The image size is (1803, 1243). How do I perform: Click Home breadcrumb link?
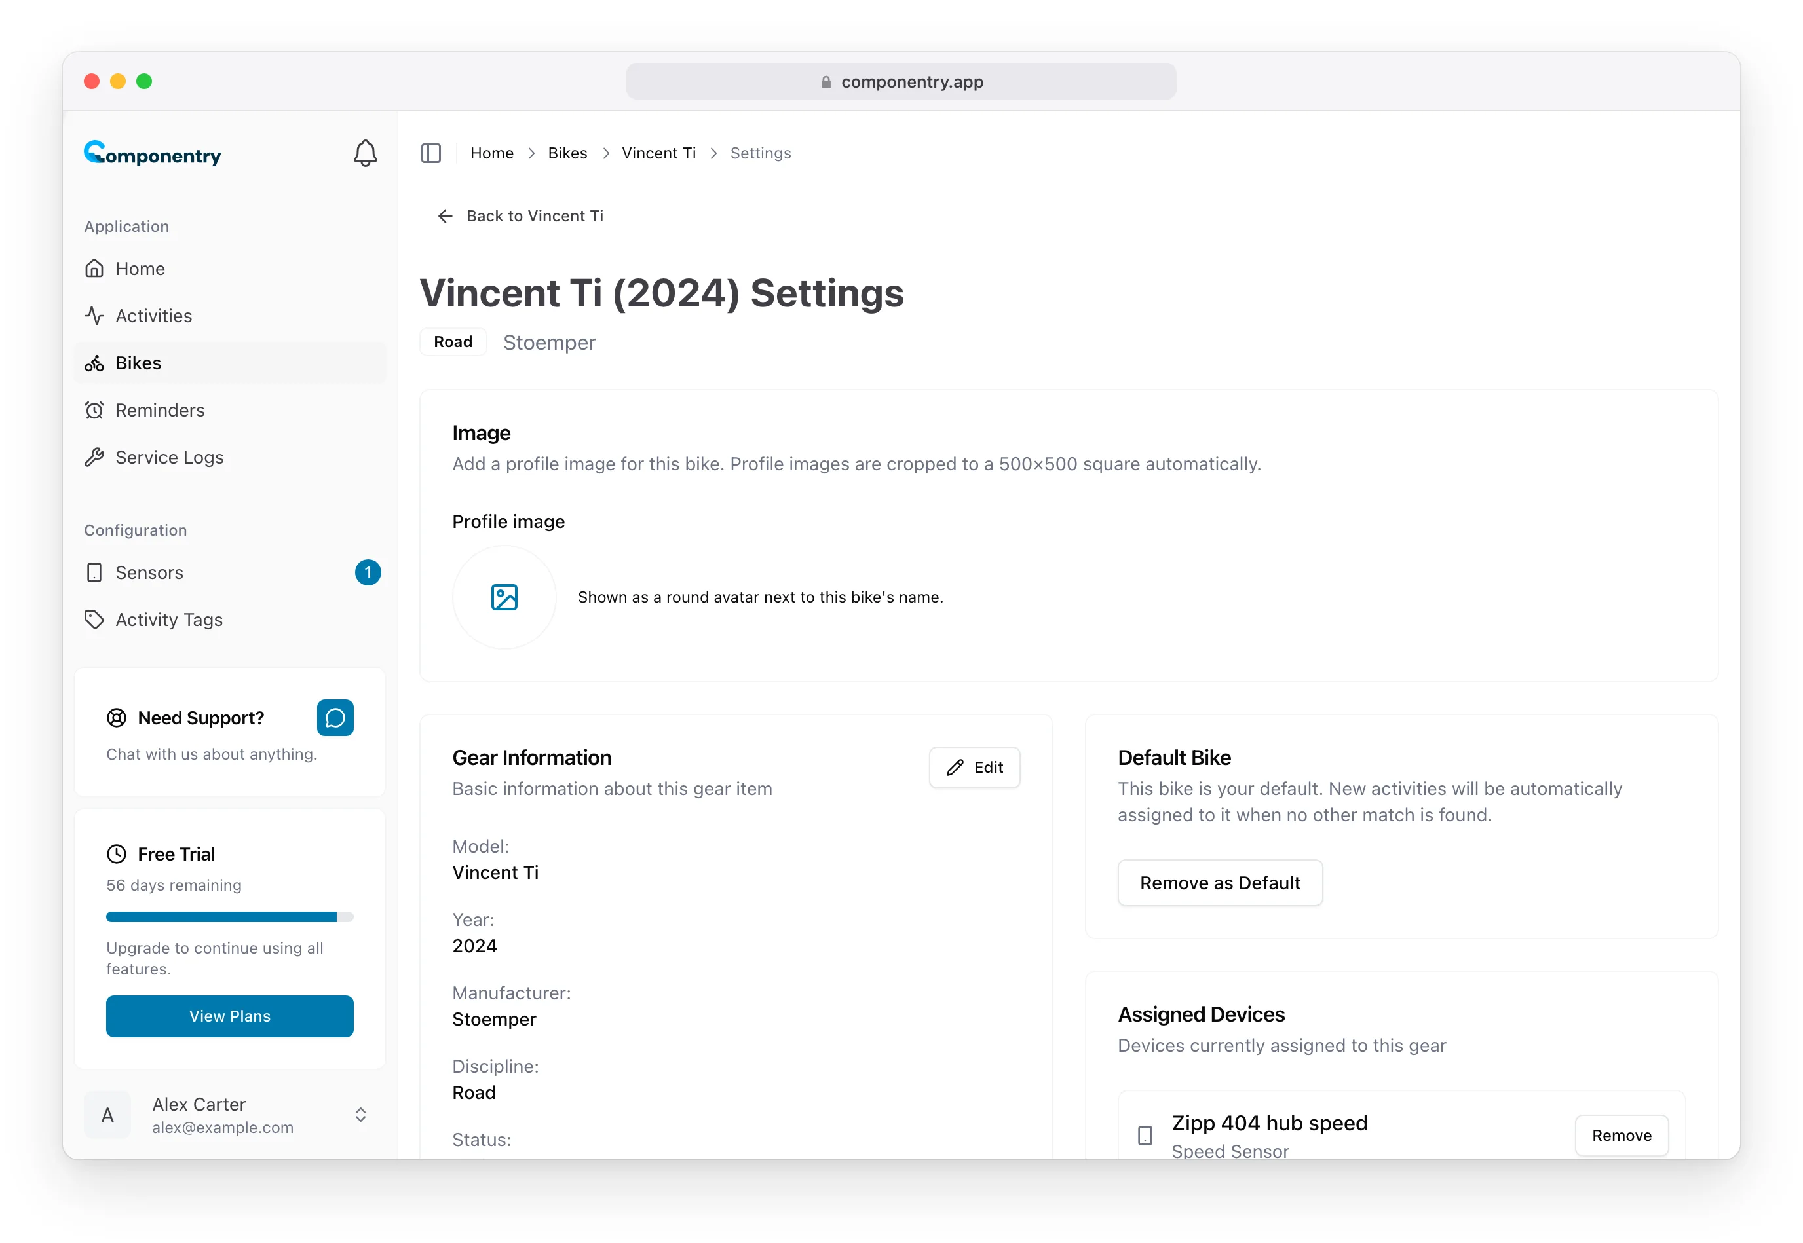[491, 153]
